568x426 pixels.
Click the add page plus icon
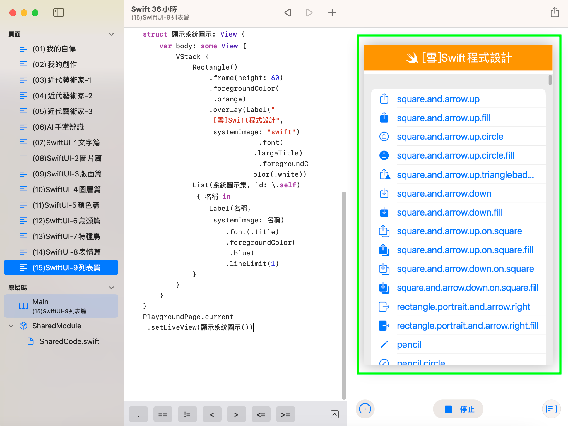[332, 13]
